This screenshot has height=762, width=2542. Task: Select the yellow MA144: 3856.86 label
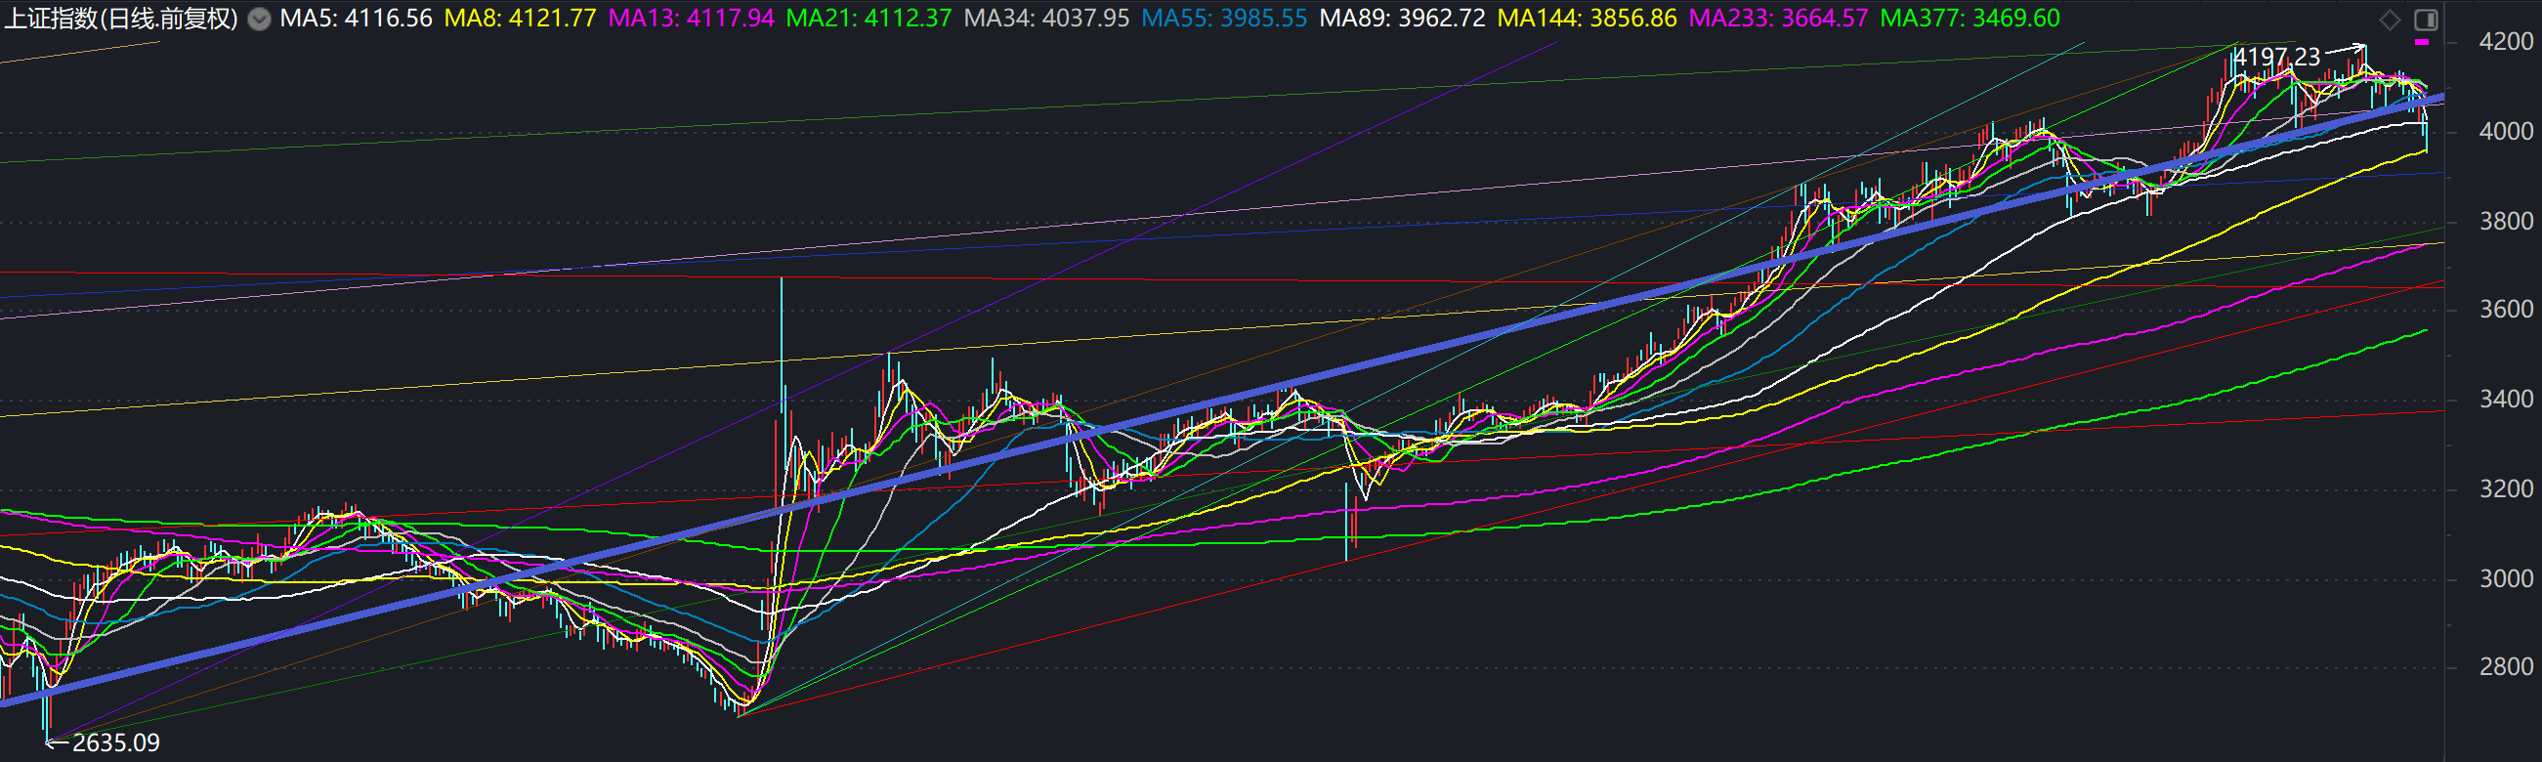pos(1587,19)
